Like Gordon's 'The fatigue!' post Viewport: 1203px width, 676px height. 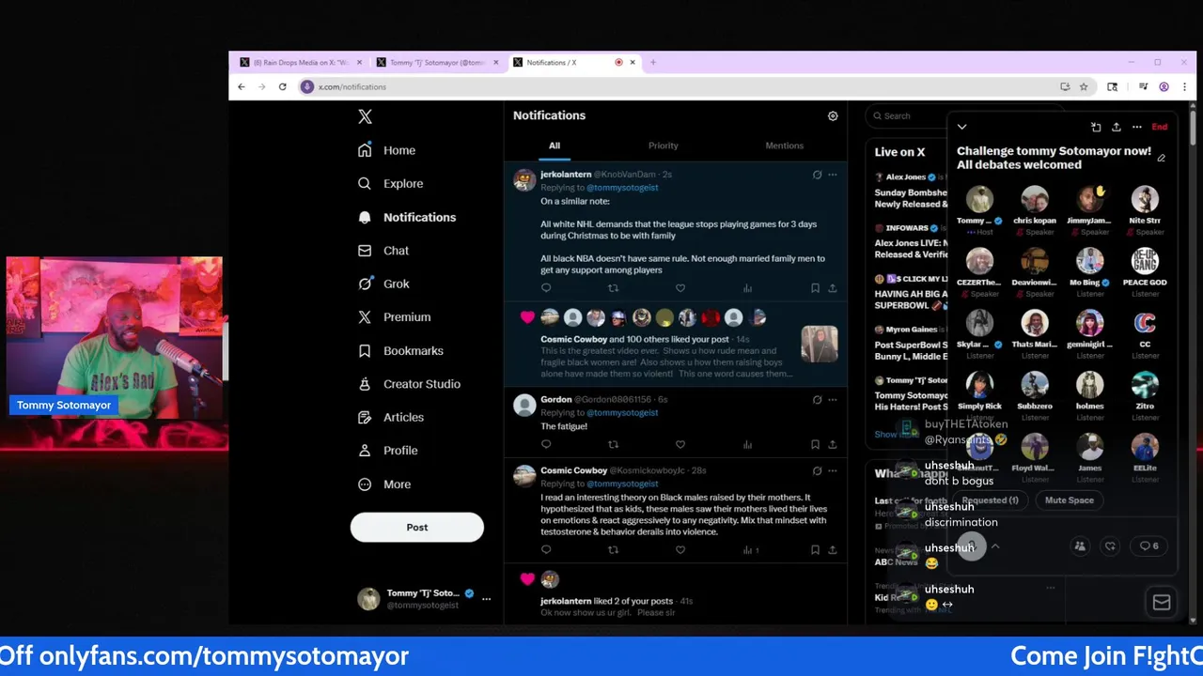tap(680, 445)
